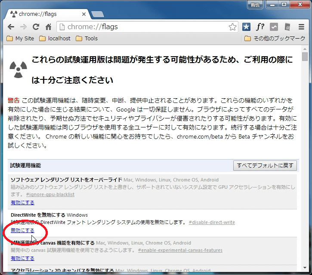312x275 pixels.
Task: Bookmark this page with the star icon
Action: tap(232, 27)
